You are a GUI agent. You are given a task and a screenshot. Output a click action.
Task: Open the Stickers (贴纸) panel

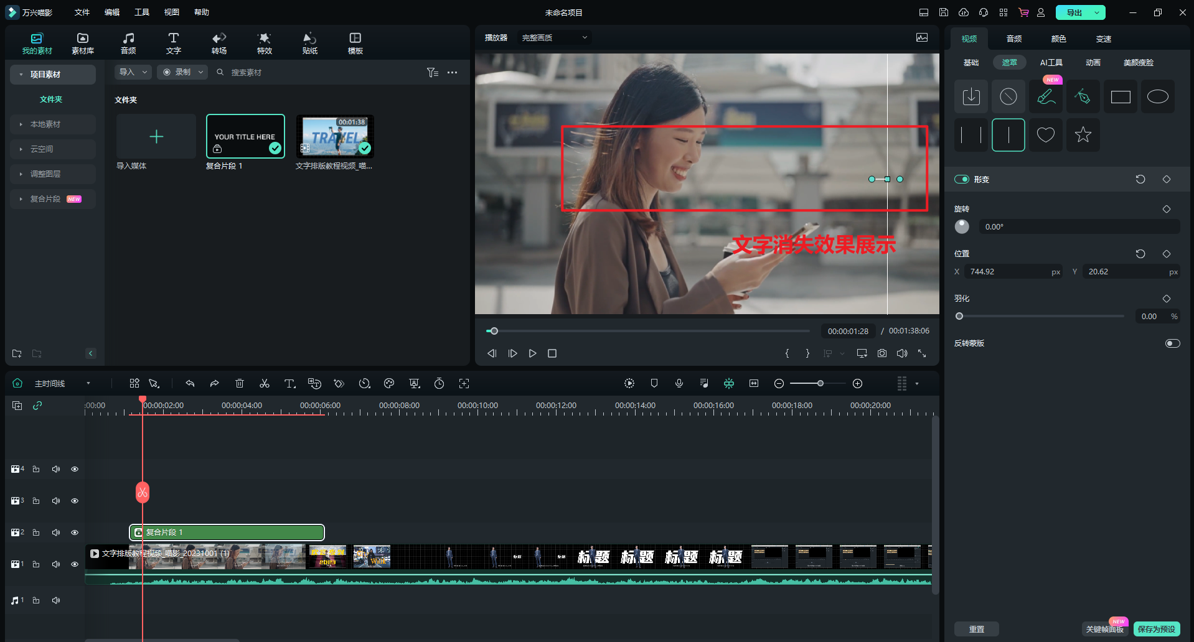tap(309, 43)
